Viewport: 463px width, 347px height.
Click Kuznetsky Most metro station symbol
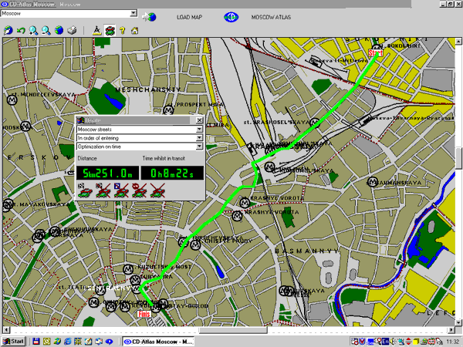tap(128, 269)
